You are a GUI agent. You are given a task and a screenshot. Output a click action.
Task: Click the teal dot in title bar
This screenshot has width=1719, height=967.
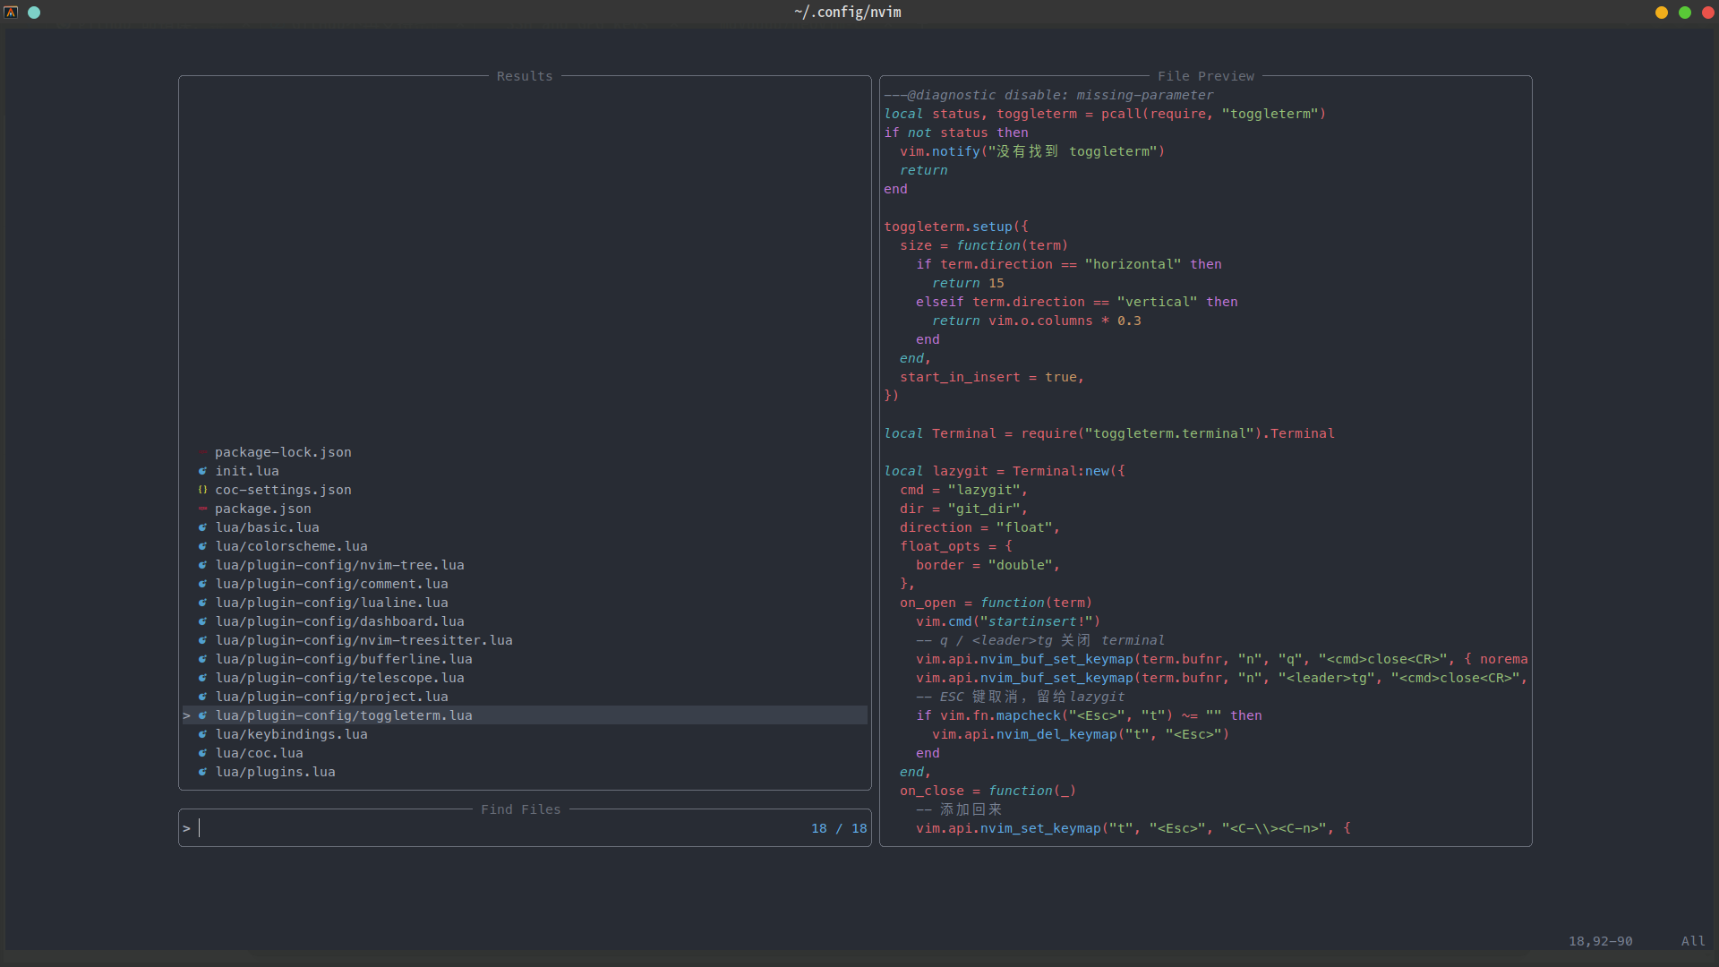click(x=34, y=13)
